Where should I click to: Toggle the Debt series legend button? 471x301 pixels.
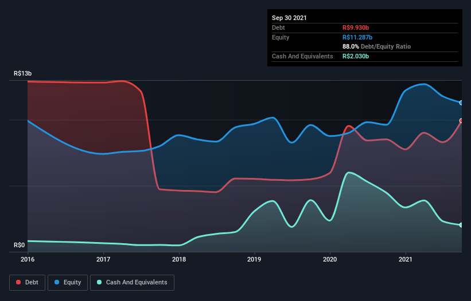click(28, 283)
